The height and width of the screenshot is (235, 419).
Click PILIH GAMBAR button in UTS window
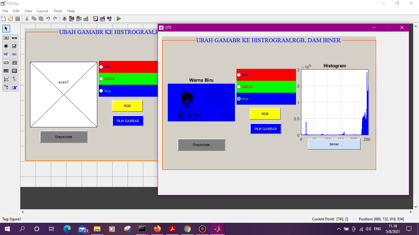(266, 129)
